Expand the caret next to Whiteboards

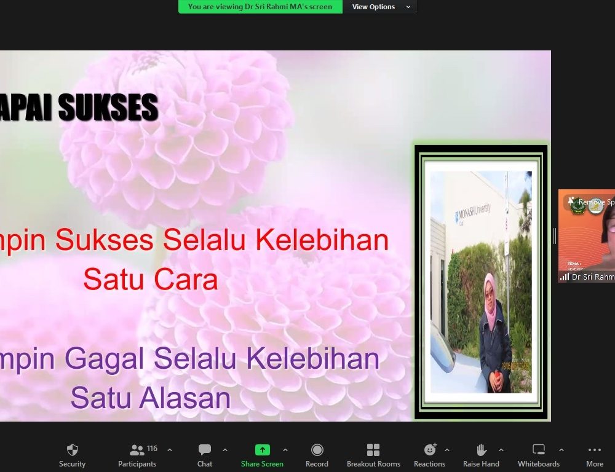click(x=561, y=450)
